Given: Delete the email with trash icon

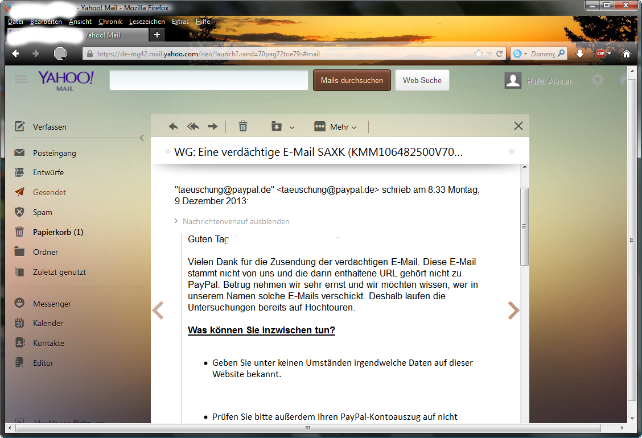Looking at the screenshot, I should click(243, 127).
